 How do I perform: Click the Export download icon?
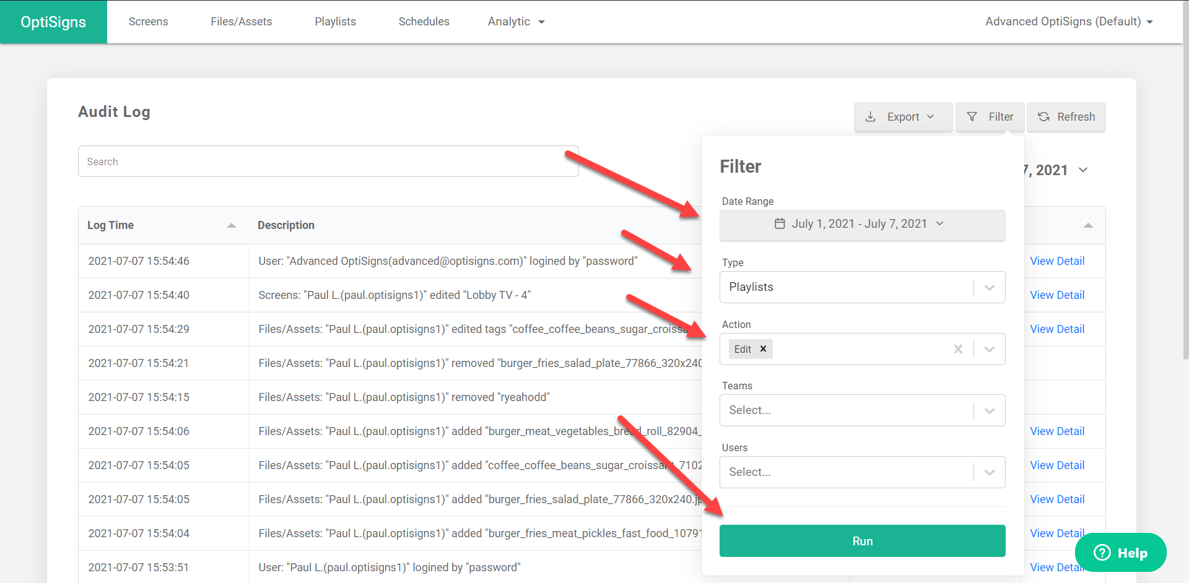click(x=870, y=117)
